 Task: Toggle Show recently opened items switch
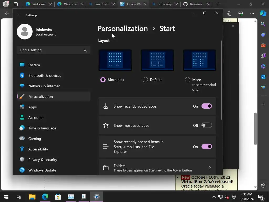pos(206,147)
